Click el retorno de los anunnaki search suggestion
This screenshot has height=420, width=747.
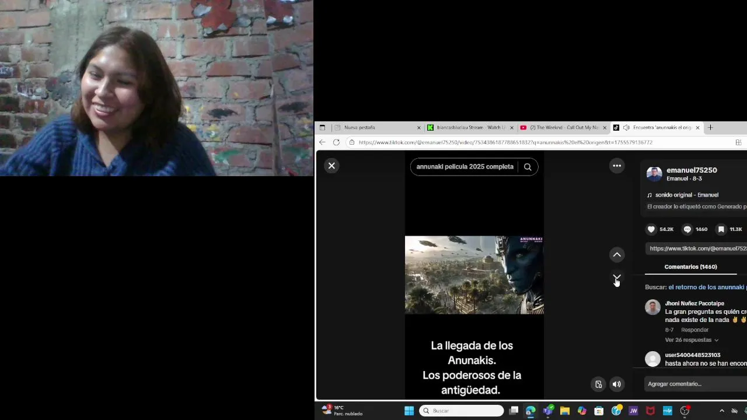point(707,287)
